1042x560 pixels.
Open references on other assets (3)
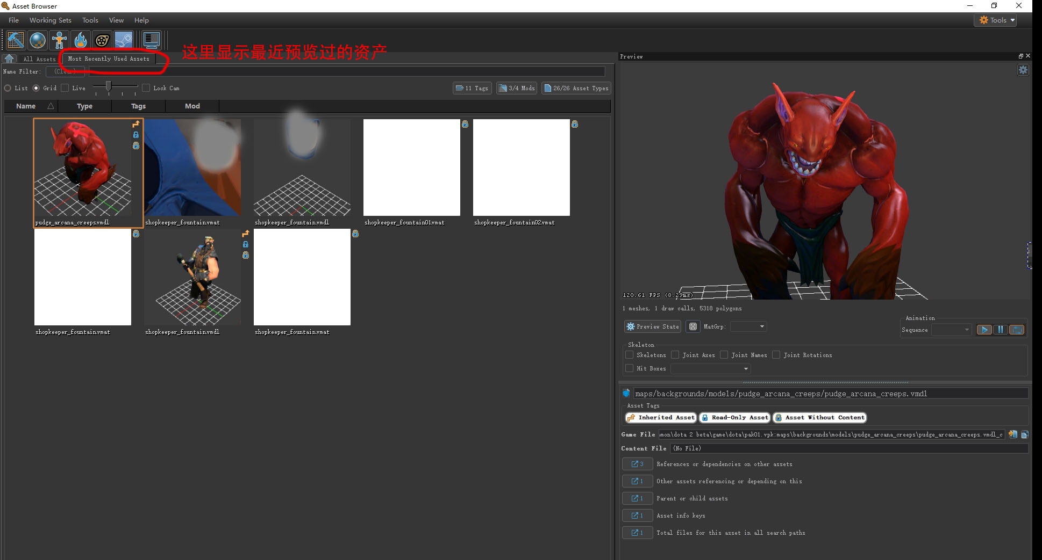[x=637, y=464]
